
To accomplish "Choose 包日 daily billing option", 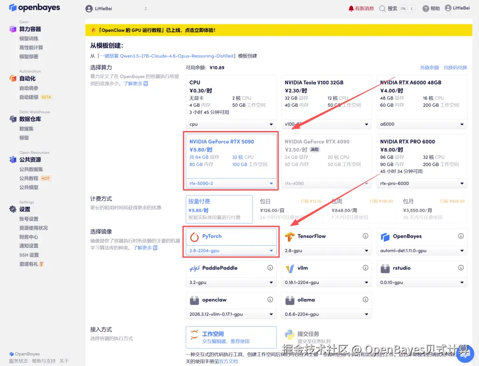I will [291, 209].
